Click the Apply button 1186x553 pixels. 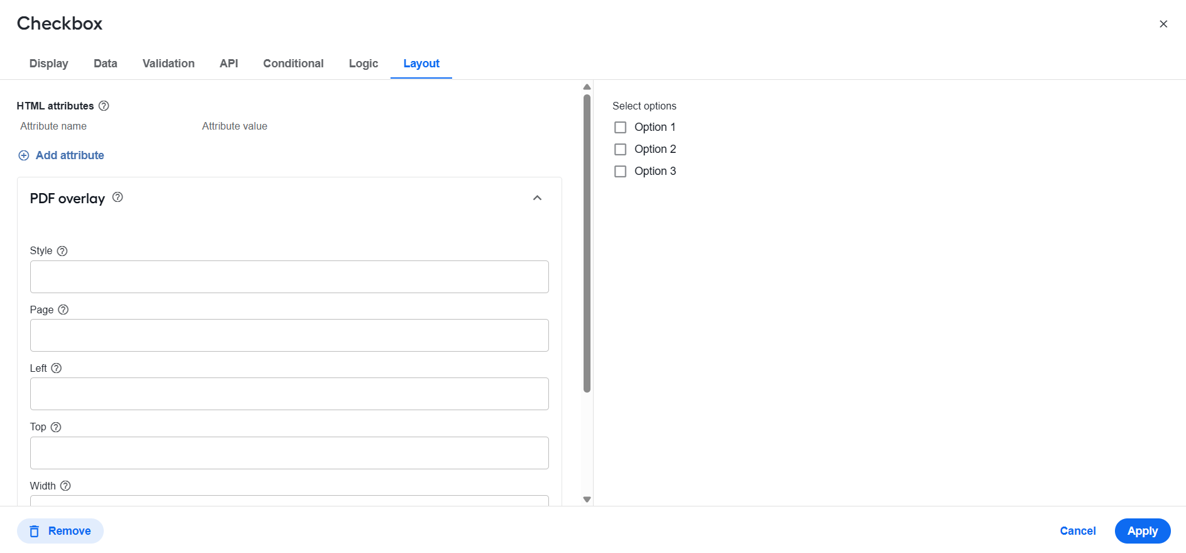click(x=1143, y=531)
